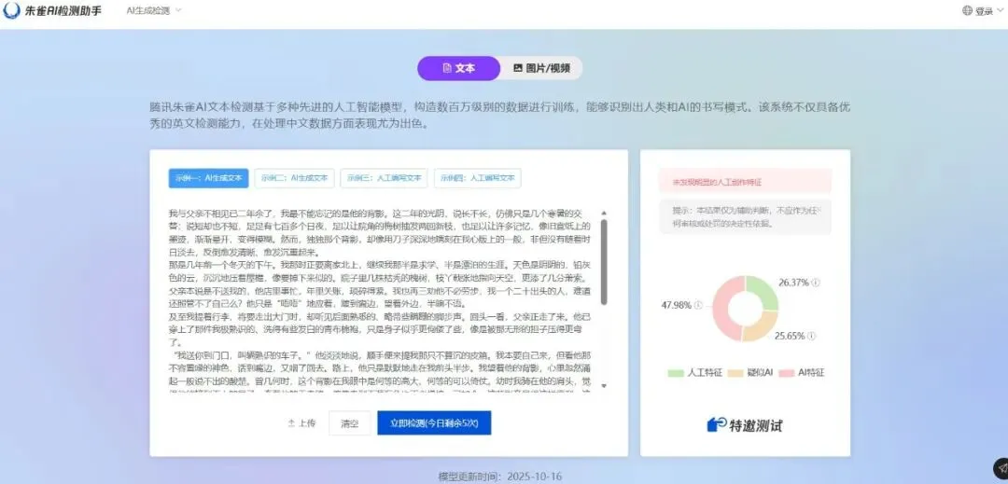Click the 26.37% percentage label

[x=793, y=282]
